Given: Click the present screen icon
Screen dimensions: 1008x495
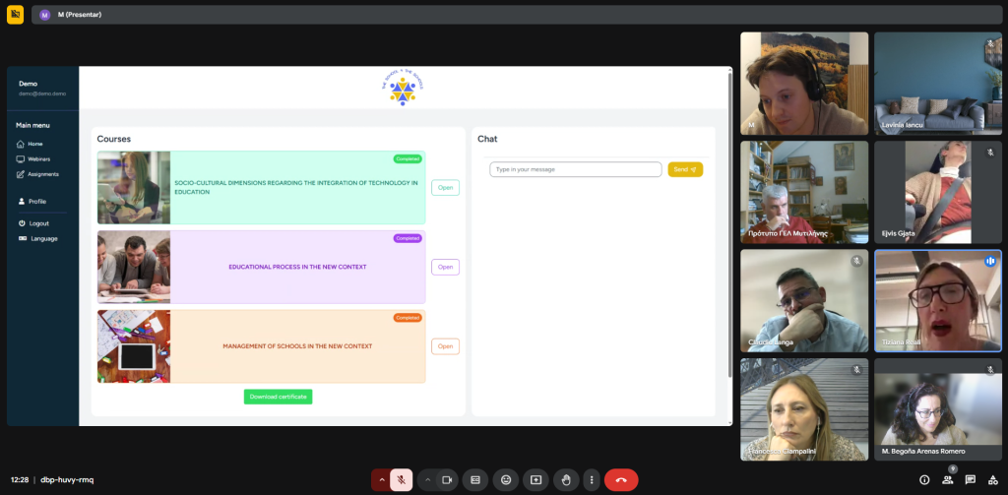Looking at the screenshot, I should [535, 480].
